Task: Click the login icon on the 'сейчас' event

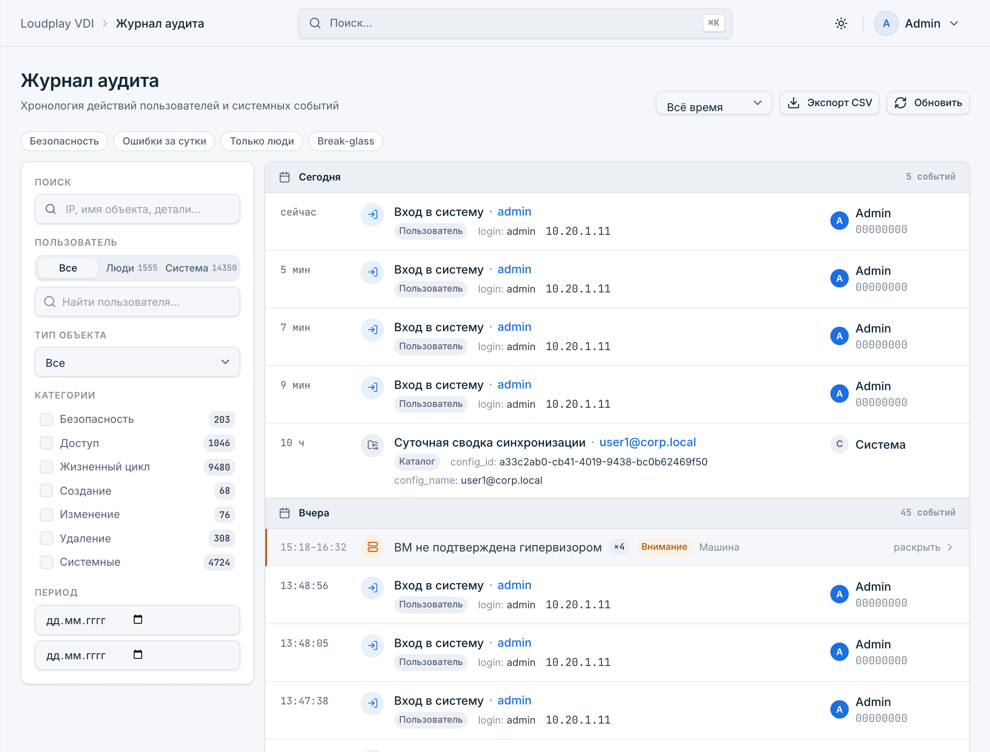Action: pyautogui.click(x=372, y=214)
